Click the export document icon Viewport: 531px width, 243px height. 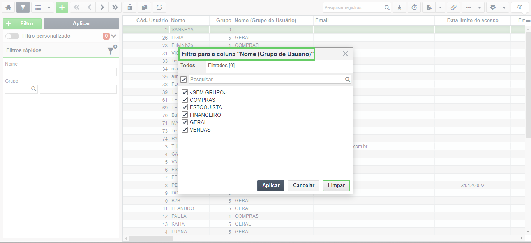point(429,7)
